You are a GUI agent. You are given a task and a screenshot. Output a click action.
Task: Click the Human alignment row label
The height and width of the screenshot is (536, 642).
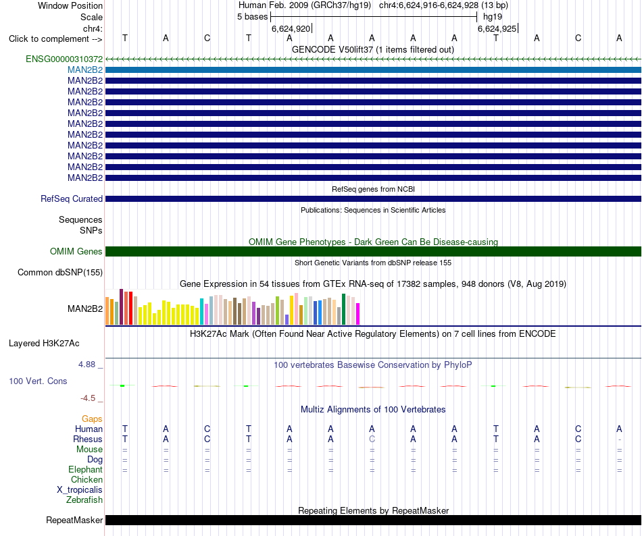[89, 429]
